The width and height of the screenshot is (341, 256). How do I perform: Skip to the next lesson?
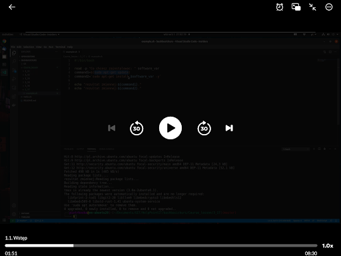(x=229, y=128)
